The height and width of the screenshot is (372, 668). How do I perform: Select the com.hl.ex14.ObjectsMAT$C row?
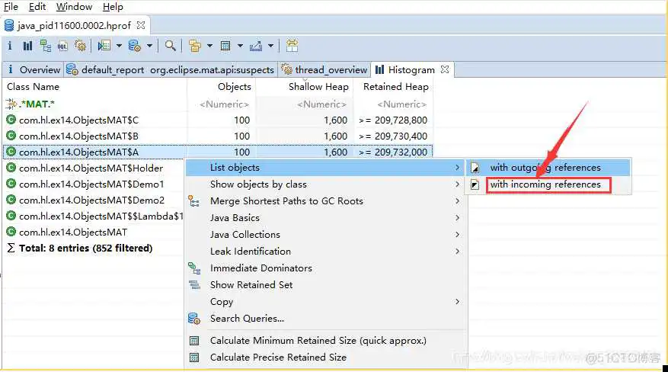(x=217, y=120)
